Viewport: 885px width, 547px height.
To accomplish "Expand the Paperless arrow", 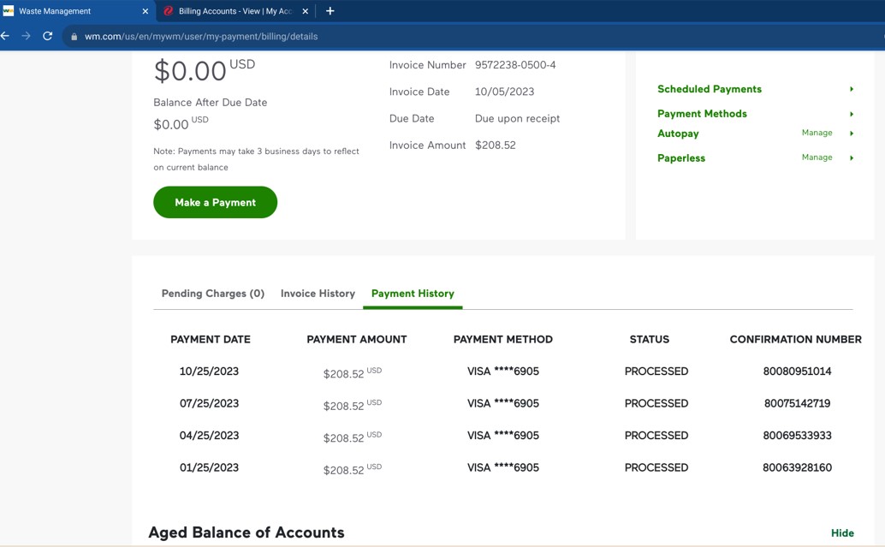I will point(851,158).
